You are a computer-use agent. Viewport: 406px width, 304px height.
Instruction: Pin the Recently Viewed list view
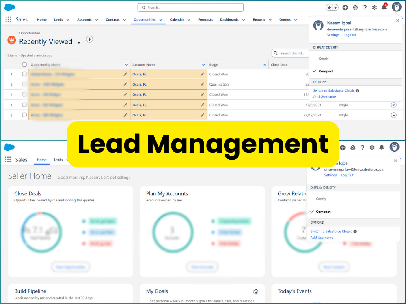(x=90, y=39)
